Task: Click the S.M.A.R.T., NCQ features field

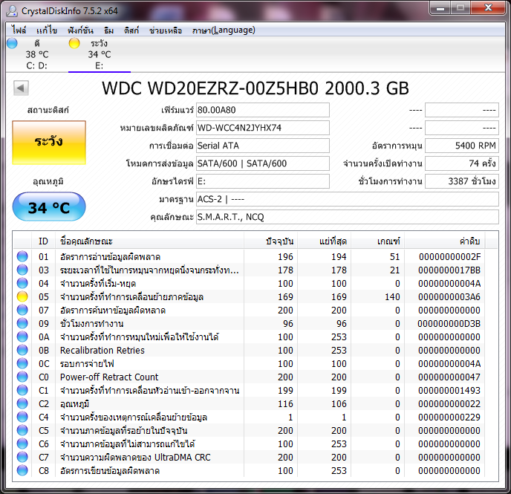Action: (348, 217)
